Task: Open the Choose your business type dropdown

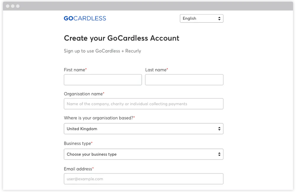Action: 144,154
